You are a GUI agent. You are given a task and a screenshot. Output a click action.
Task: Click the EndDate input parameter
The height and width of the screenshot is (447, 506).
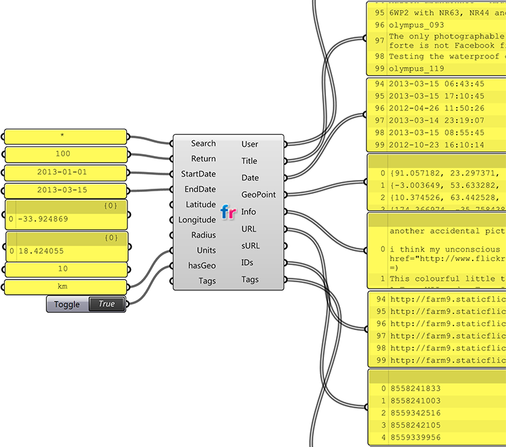click(x=200, y=189)
